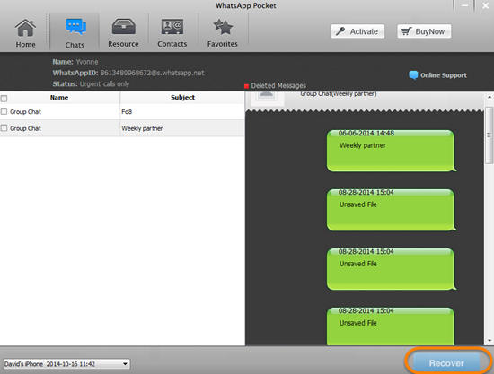Click the Recover button
Viewport: 494px width, 374px height.
pos(446,363)
